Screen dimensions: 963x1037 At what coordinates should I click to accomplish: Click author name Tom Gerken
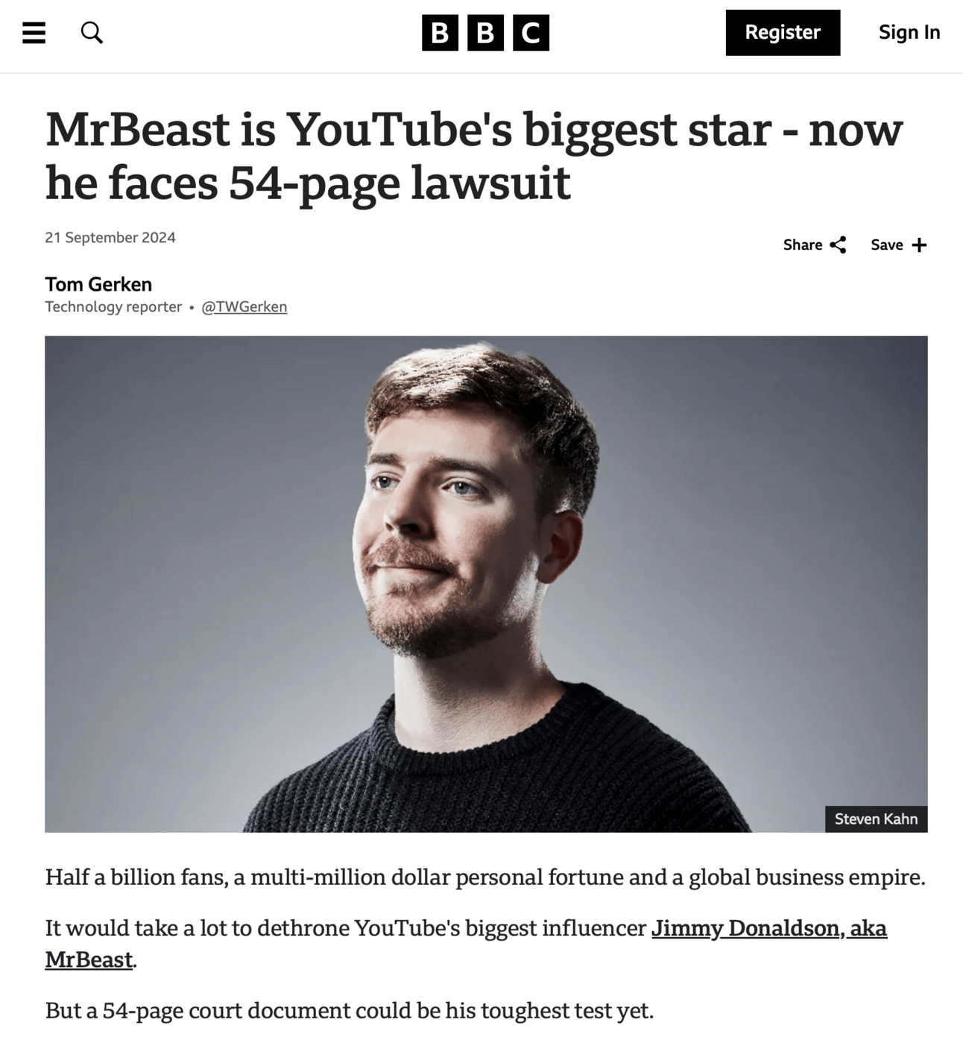click(98, 285)
